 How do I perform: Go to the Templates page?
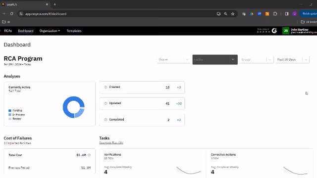pyautogui.click(x=74, y=31)
